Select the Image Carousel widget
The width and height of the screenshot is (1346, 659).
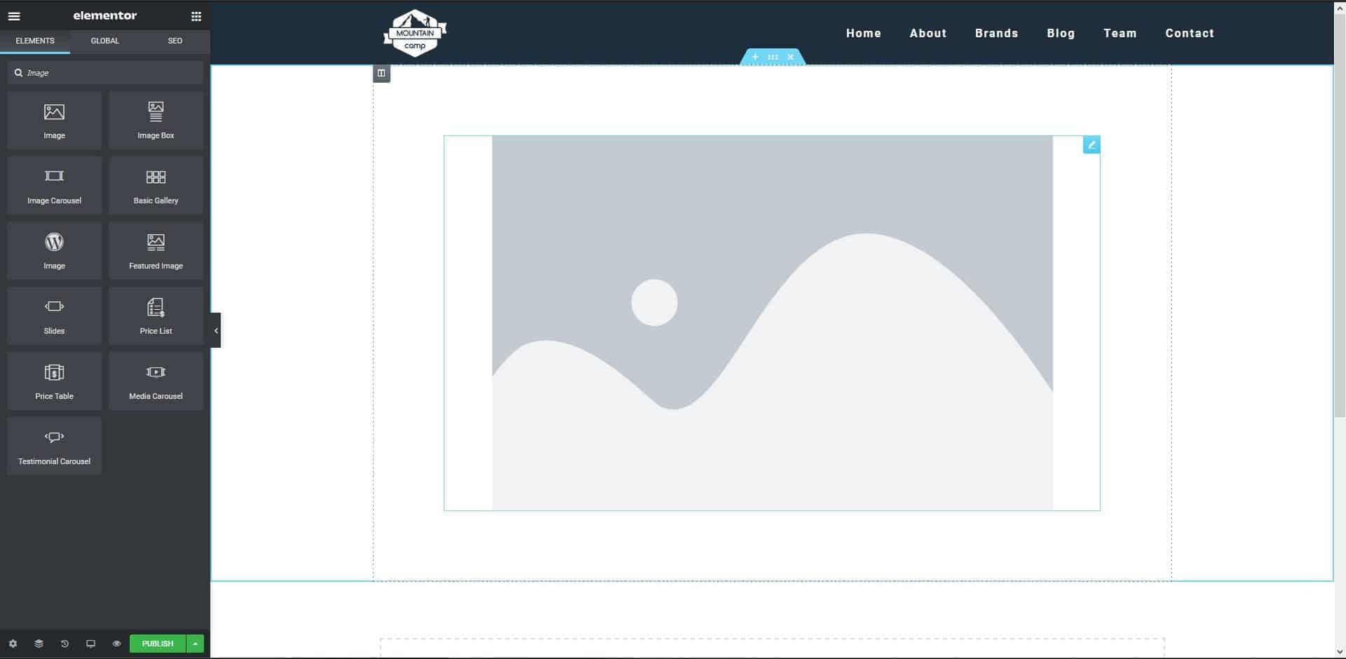(x=54, y=185)
